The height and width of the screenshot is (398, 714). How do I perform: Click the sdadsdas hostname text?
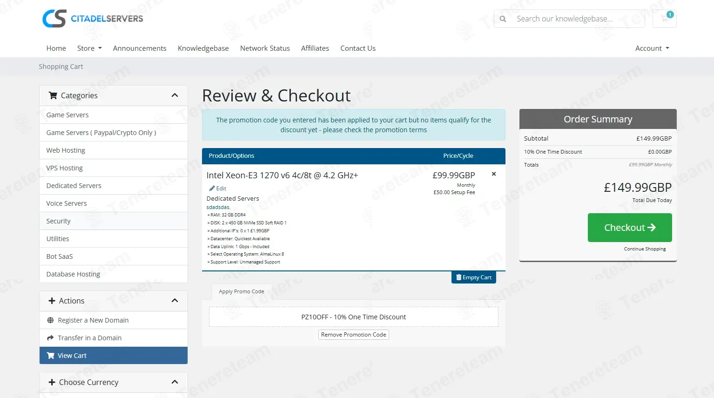218,207
